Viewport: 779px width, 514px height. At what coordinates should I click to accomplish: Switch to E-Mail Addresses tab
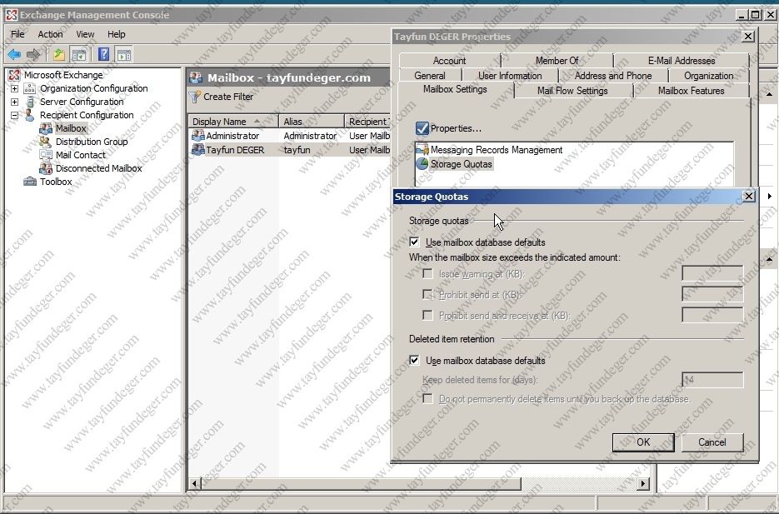coord(682,61)
